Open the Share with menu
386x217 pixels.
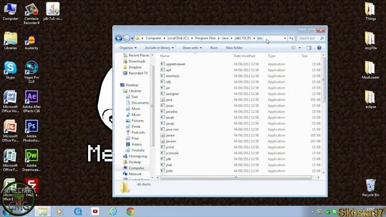192,48
